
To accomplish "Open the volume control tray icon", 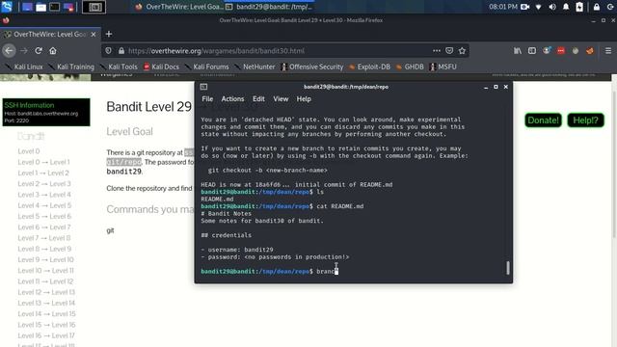I will [552, 7].
